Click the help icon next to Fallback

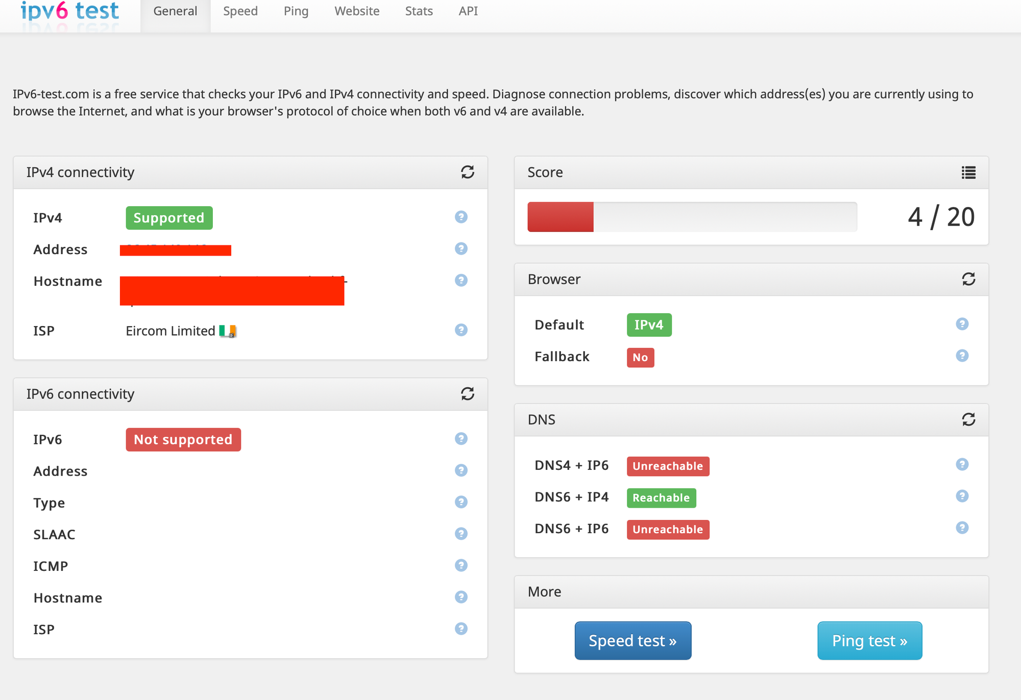962,356
